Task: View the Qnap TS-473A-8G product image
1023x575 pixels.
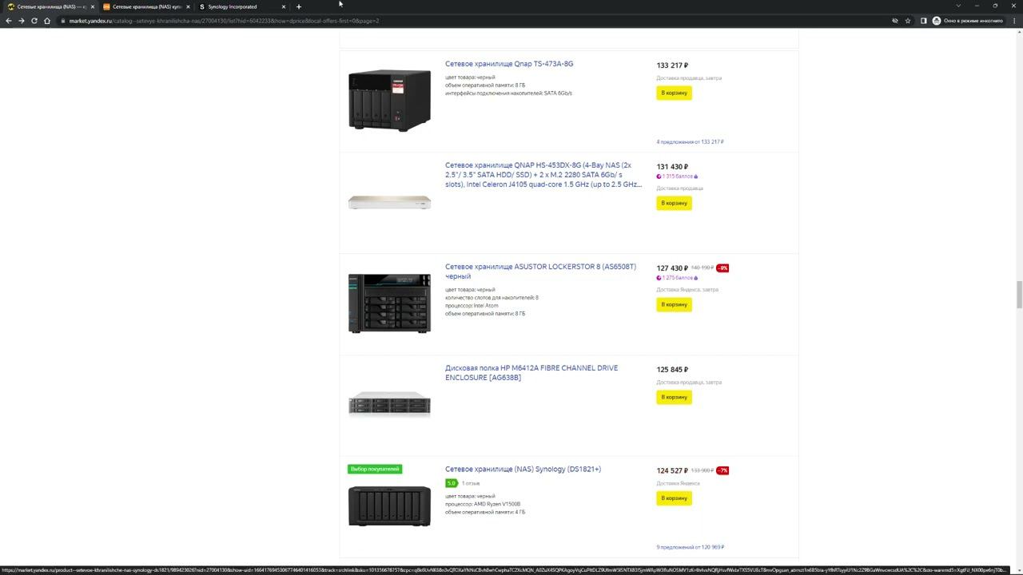Action: click(x=389, y=100)
